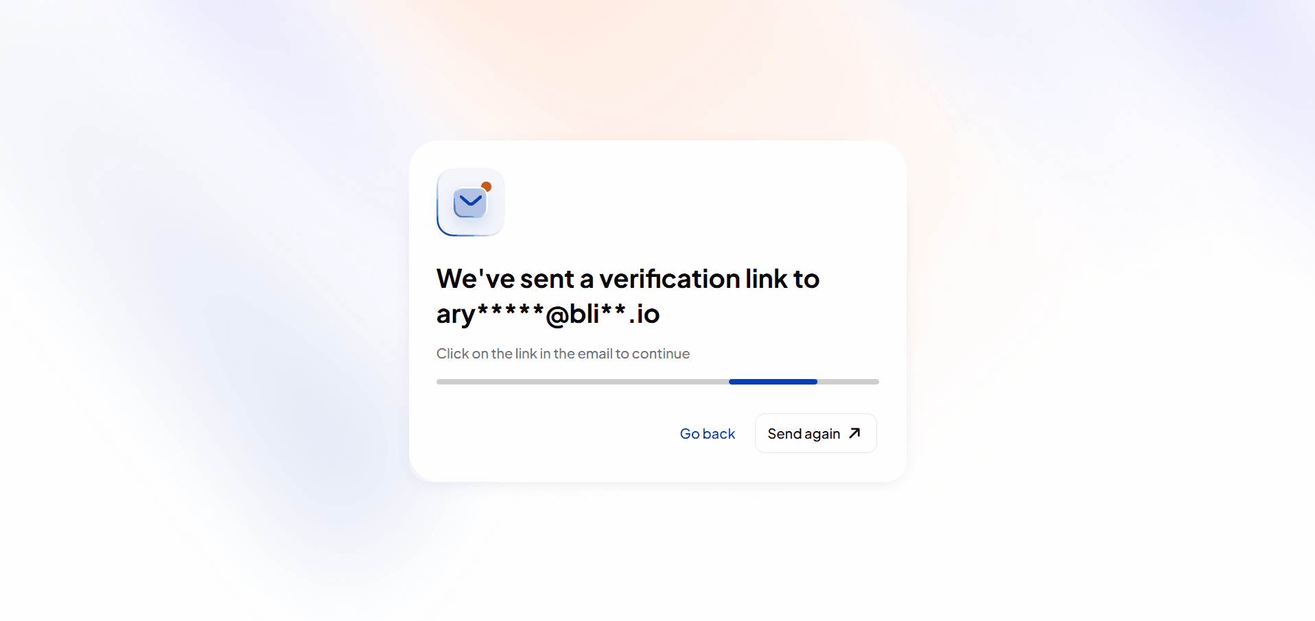Screen dimensions: 1315x621
Task: Click the diagonal arrow icon beside Send again
Action: pyautogui.click(x=854, y=433)
